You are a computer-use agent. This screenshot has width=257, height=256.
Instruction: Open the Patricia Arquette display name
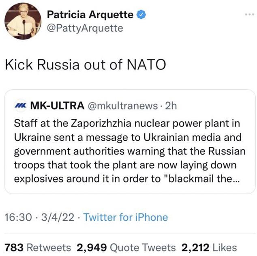tap(90, 15)
